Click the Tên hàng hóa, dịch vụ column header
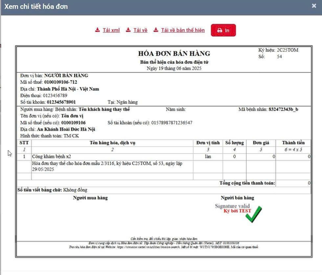Viewport: 322px width, 275px height. (x=113, y=143)
